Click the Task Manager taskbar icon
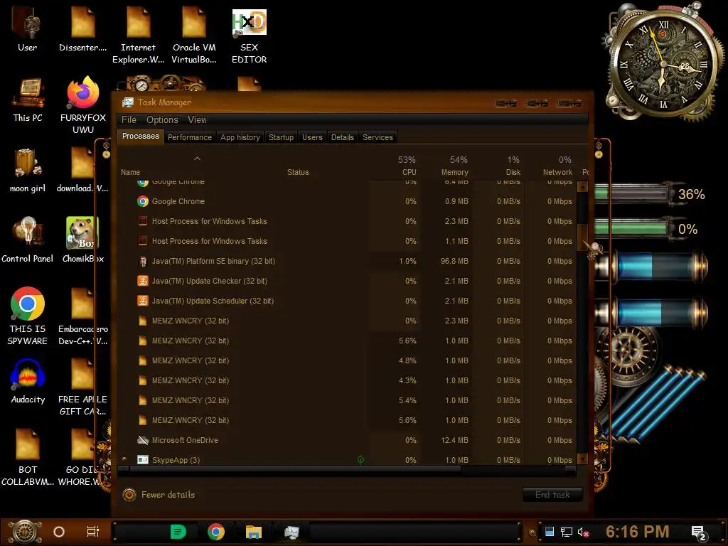 click(291, 532)
